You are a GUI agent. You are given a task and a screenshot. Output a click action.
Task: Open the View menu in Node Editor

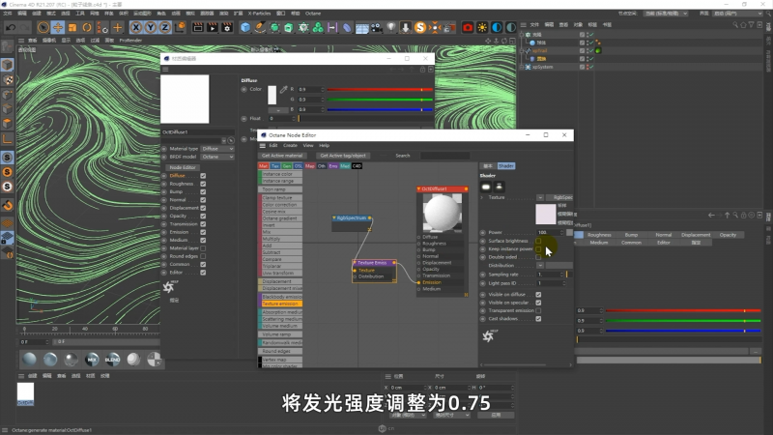[308, 146]
